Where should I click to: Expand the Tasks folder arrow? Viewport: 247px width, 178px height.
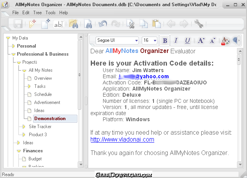coord(29,86)
